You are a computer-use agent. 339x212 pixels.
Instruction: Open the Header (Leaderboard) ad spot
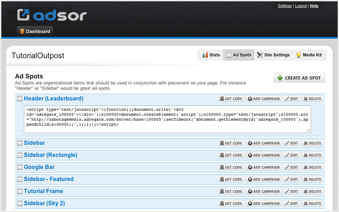pyautogui.click(x=54, y=98)
